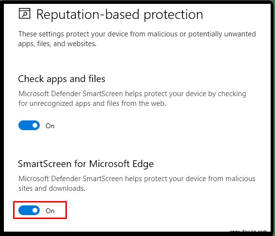Click the On label inside the red box

click(x=50, y=211)
